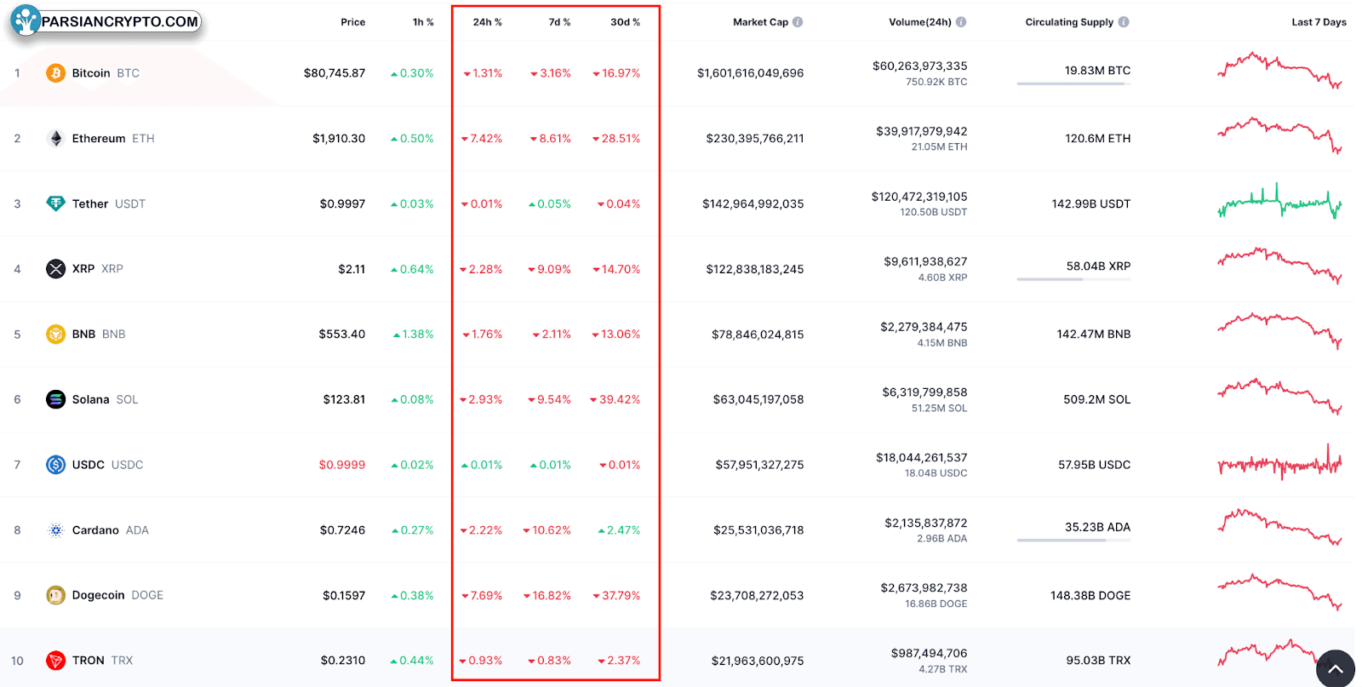Open the Cardano ADA coin page link
Viewport: 1362px width, 687px height.
(x=111, y=530)
